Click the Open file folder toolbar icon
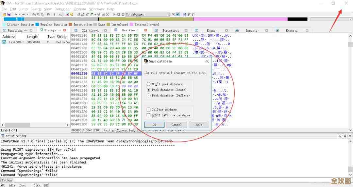This screenshot has width=353, height=187. [4, 14]
